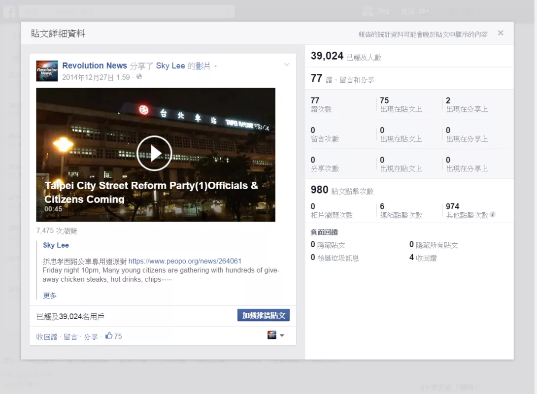Screen dimensions: 537x394
Task: Click 收回讚 to unlike the post
Action: click(47, 337)
